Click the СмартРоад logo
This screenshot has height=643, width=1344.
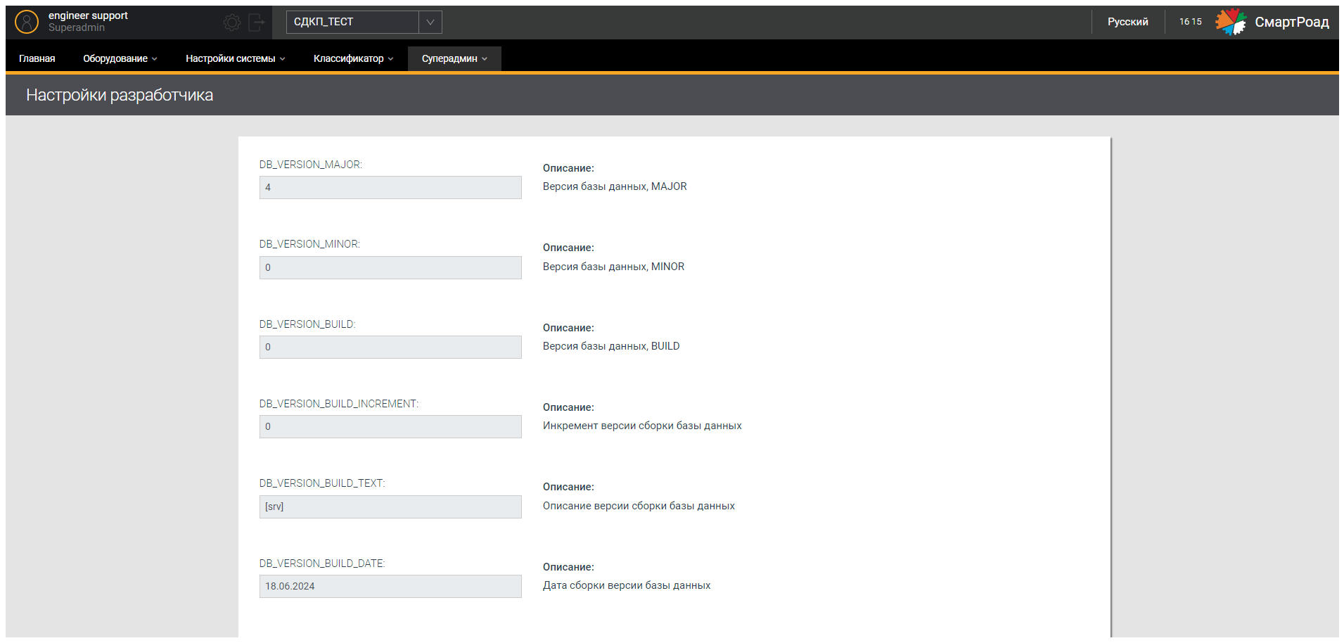point(1272,22)
